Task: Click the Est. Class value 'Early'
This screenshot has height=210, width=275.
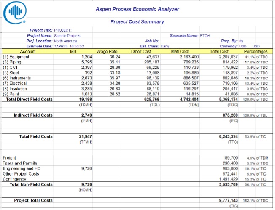Action: pos(165,46)
